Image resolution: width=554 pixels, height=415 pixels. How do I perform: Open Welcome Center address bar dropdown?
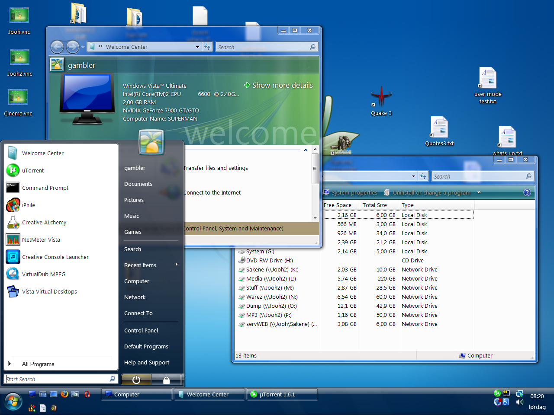(197, 47)
